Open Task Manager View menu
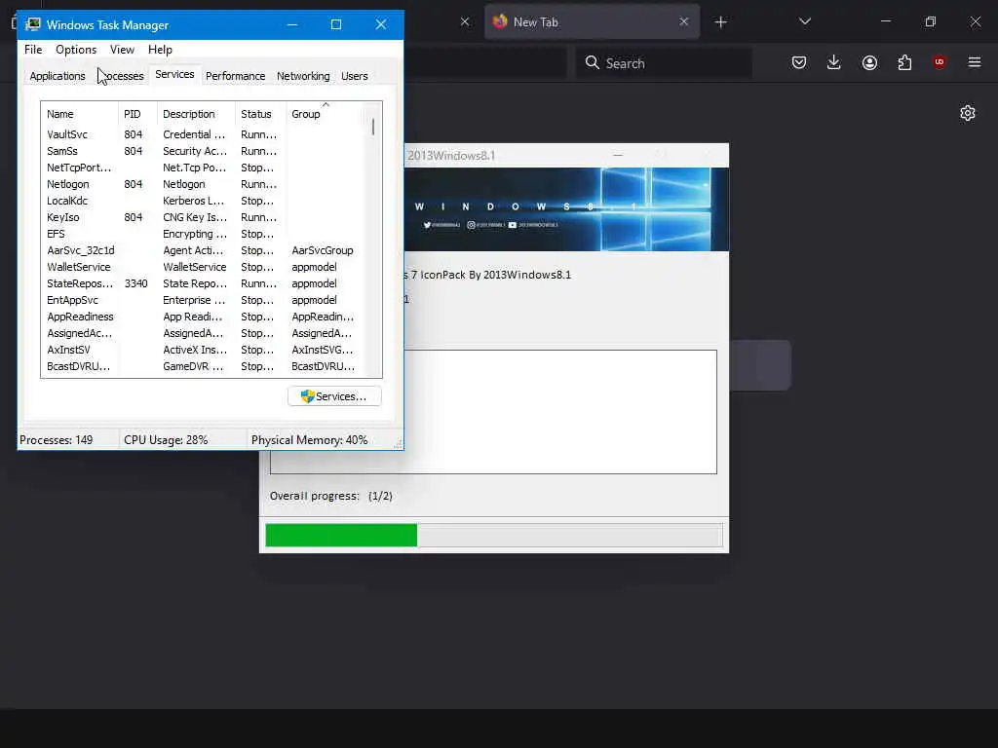This screenshot has height=748, width=998. click(122, 50)
